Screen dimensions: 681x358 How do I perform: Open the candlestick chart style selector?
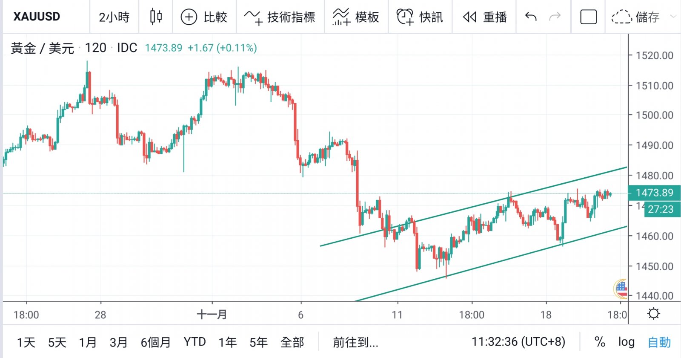[x=156, y=17]
